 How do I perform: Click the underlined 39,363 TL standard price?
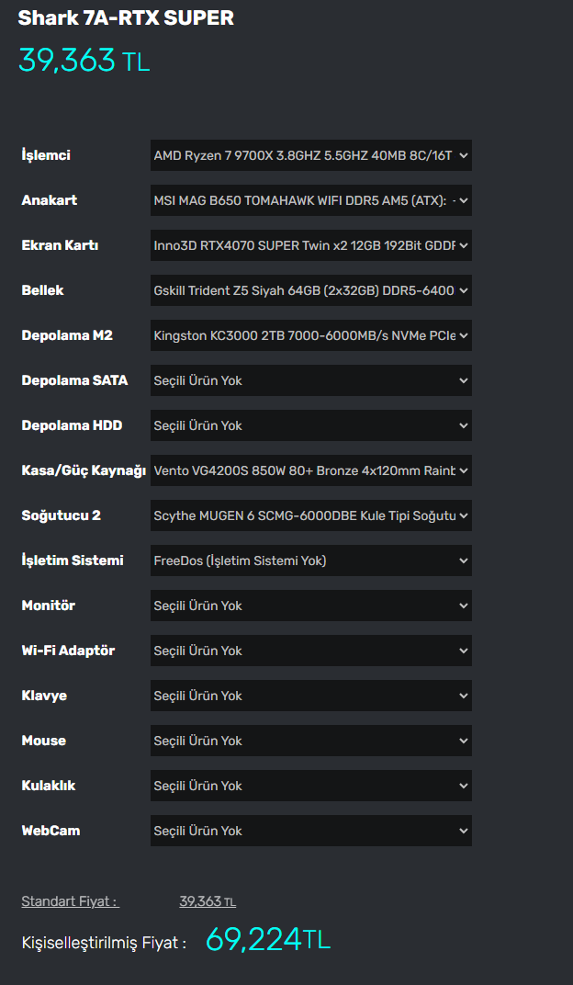pos(208,901)
